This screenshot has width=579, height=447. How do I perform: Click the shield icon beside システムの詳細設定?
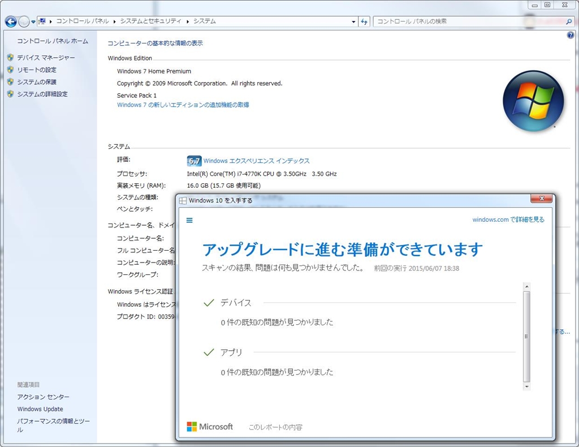coord(10,94)
